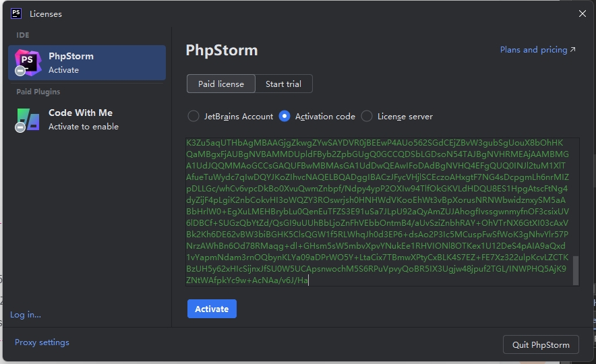
Task: Close the Licenses dialog
Action: point(582,13)
